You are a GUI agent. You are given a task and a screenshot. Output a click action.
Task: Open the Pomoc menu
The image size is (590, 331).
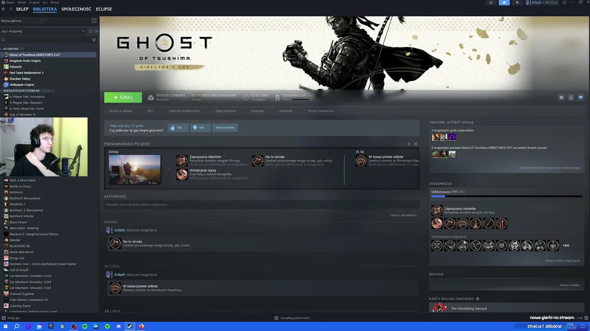click(x=55, y=2)
